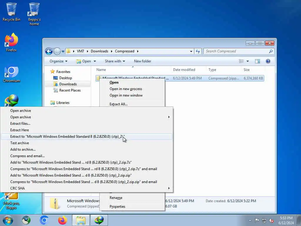The image size is (301, 226).
Task: Click the Show desktop button
Action: (299, 220)
